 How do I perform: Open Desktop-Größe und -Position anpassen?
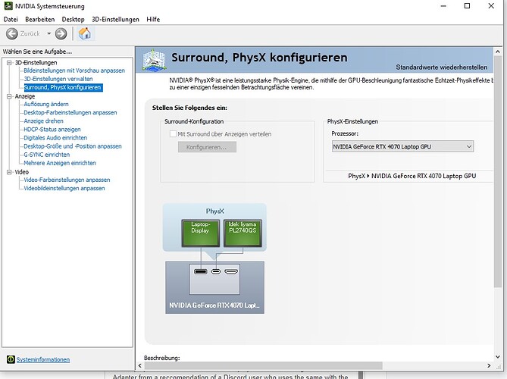[73, 146]
